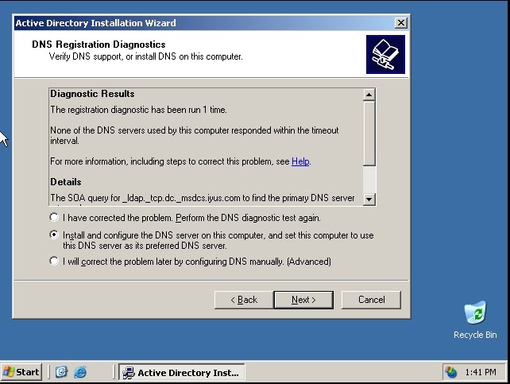Click the Show Desktop quick launch icon

click(x=61, y=372)
